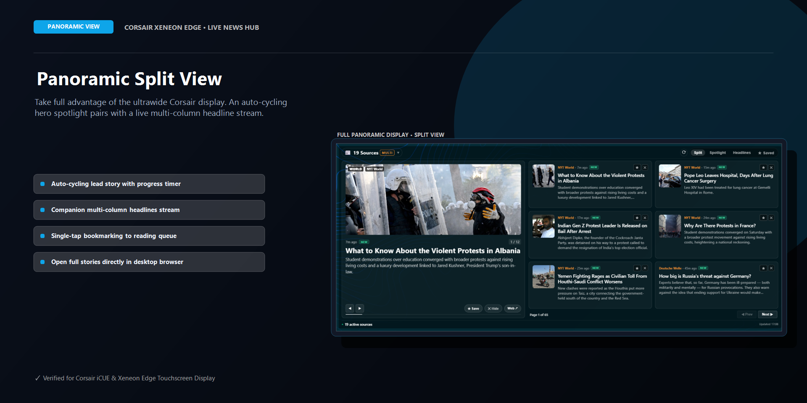Click the '1 / 12' story counter badge
807x403 pixels.
pyautogui.click(x=515, y=242)
